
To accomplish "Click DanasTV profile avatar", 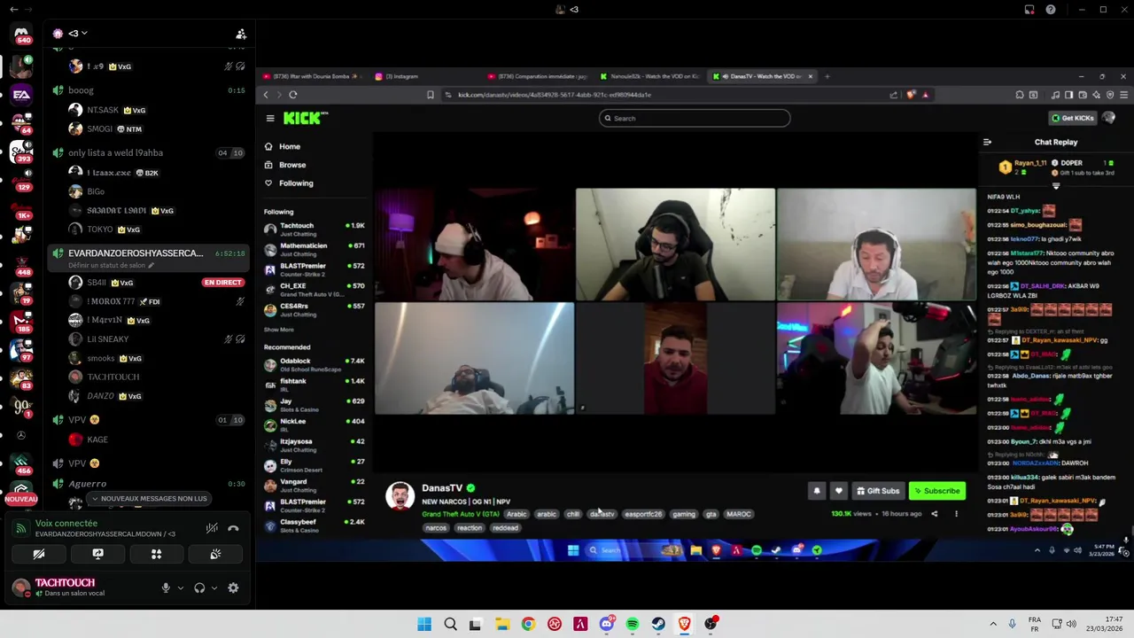I will (400, 496).
